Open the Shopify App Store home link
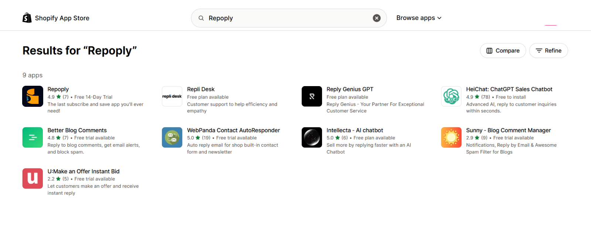This screenshot has height=231, width=591. [56, 18]
